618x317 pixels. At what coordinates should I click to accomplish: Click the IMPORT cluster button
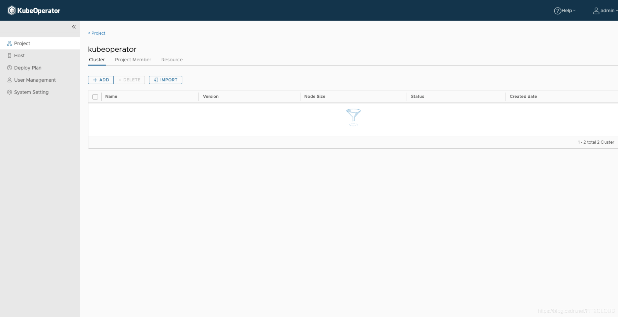coord(166,80)
